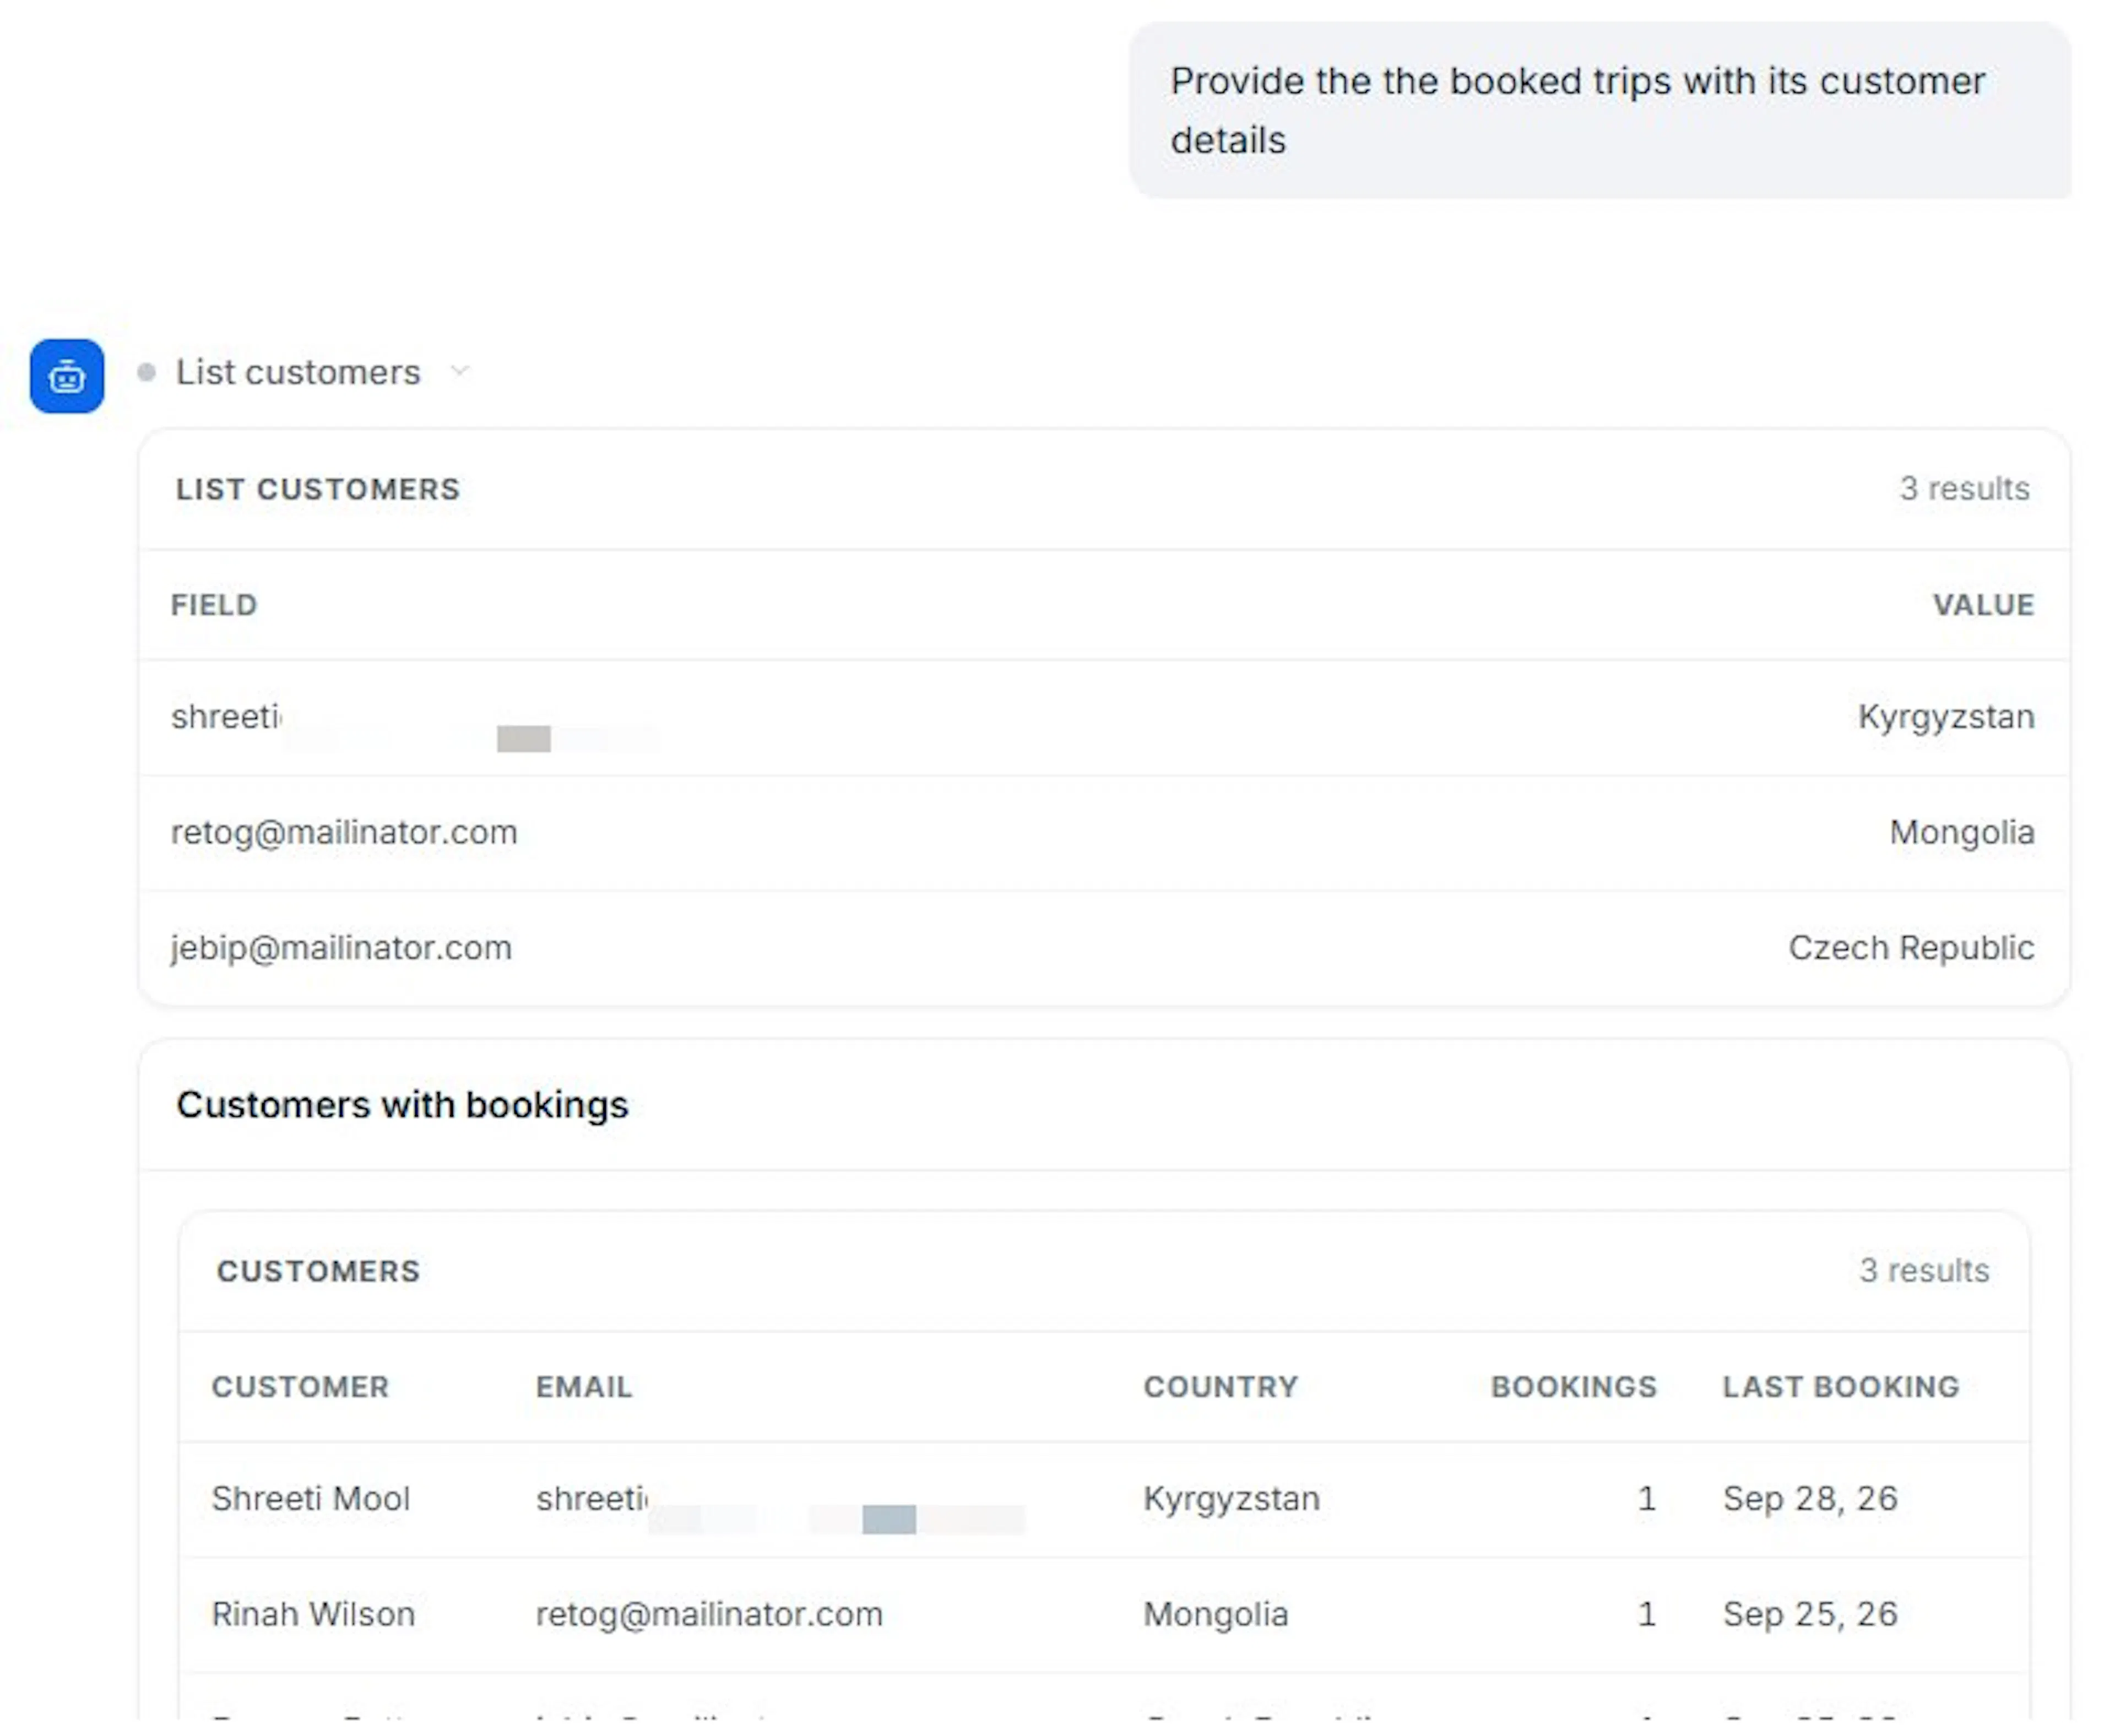Screen dimensions: 2115x1736
Task: Select the user message bubble about booked trips
Action: (1600, 110)
